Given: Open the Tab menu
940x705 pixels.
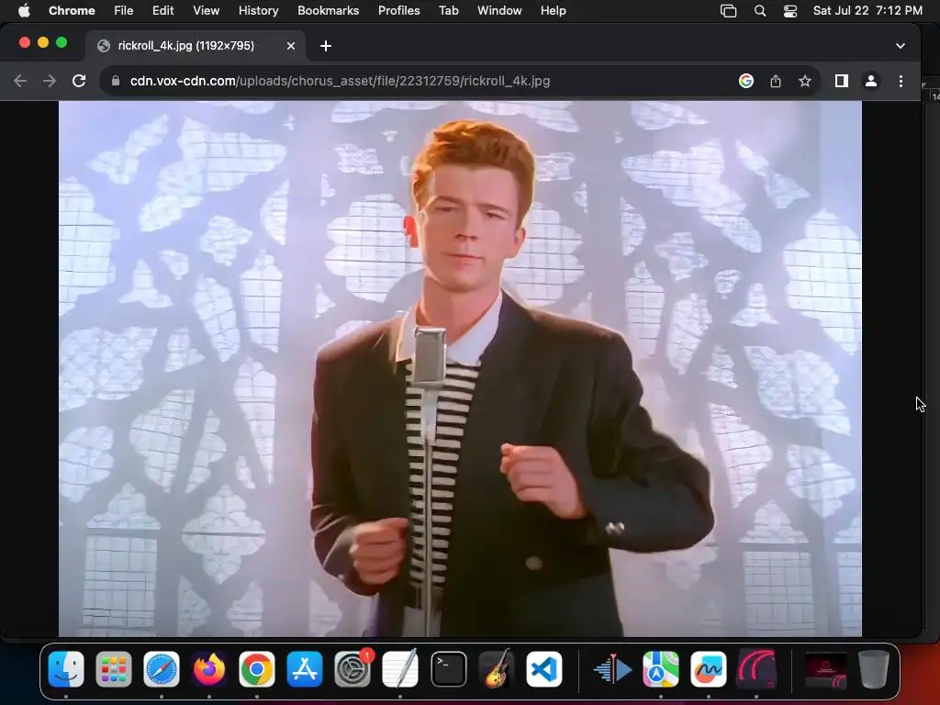Looking at the screenshot, I should click(x=448, y=11).
